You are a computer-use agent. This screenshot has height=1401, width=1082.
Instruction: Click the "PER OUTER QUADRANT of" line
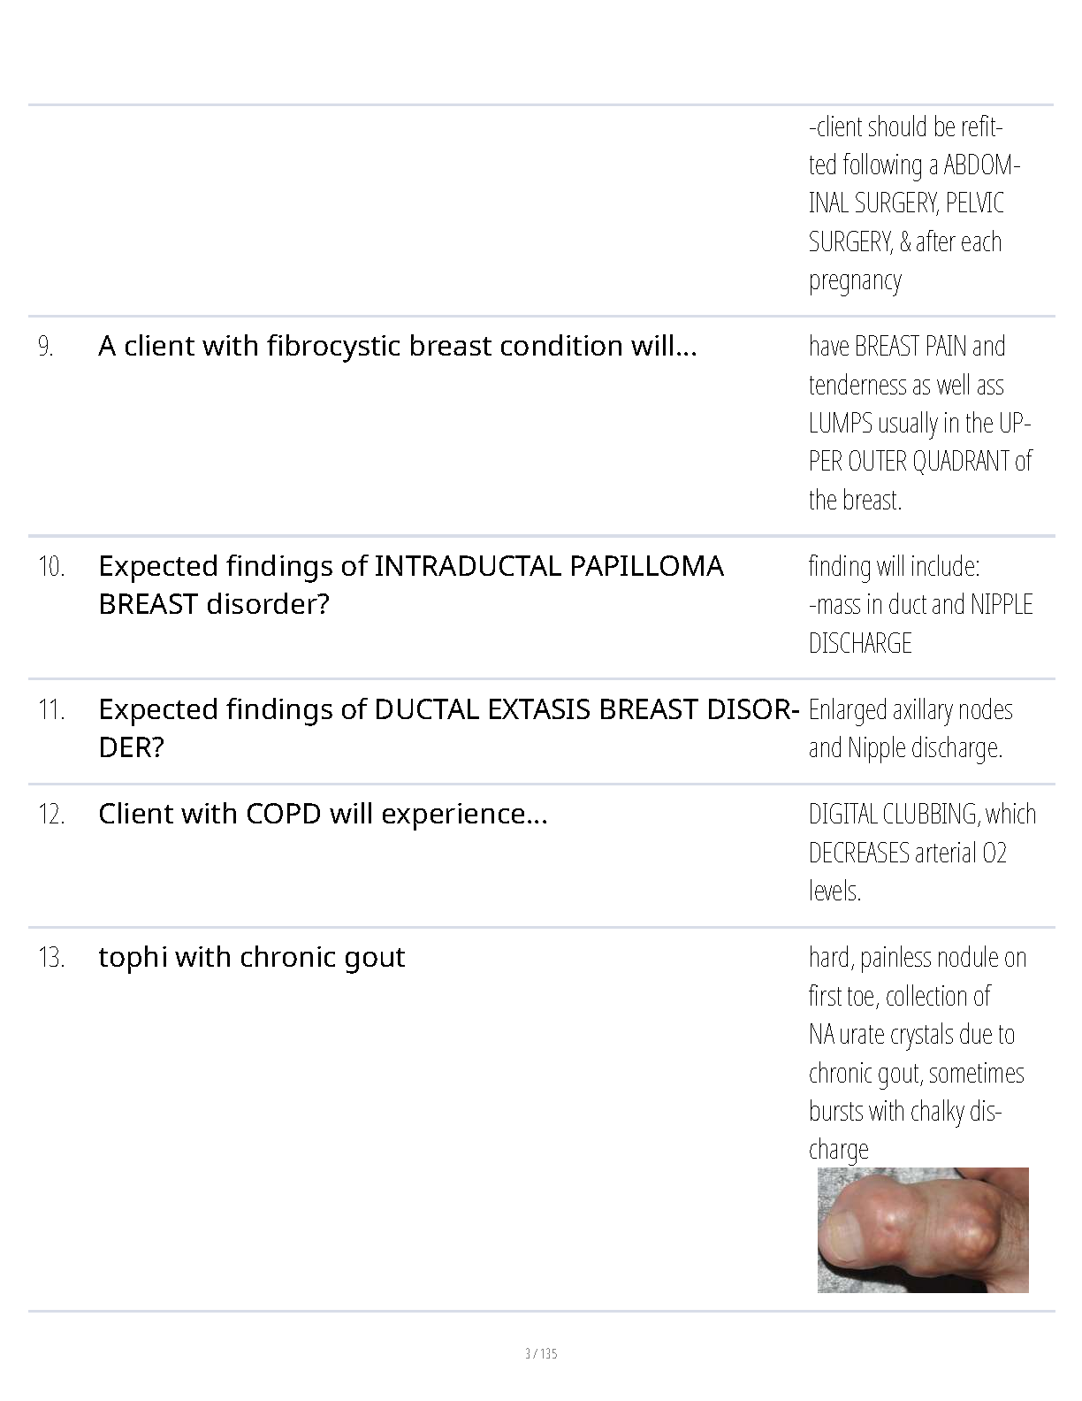919,461
